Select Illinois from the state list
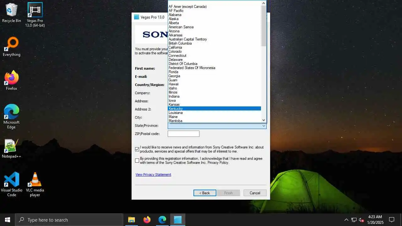 215,92
